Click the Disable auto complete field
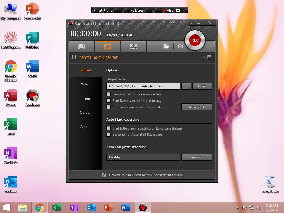The image size is (284, 213). point(143,157)
